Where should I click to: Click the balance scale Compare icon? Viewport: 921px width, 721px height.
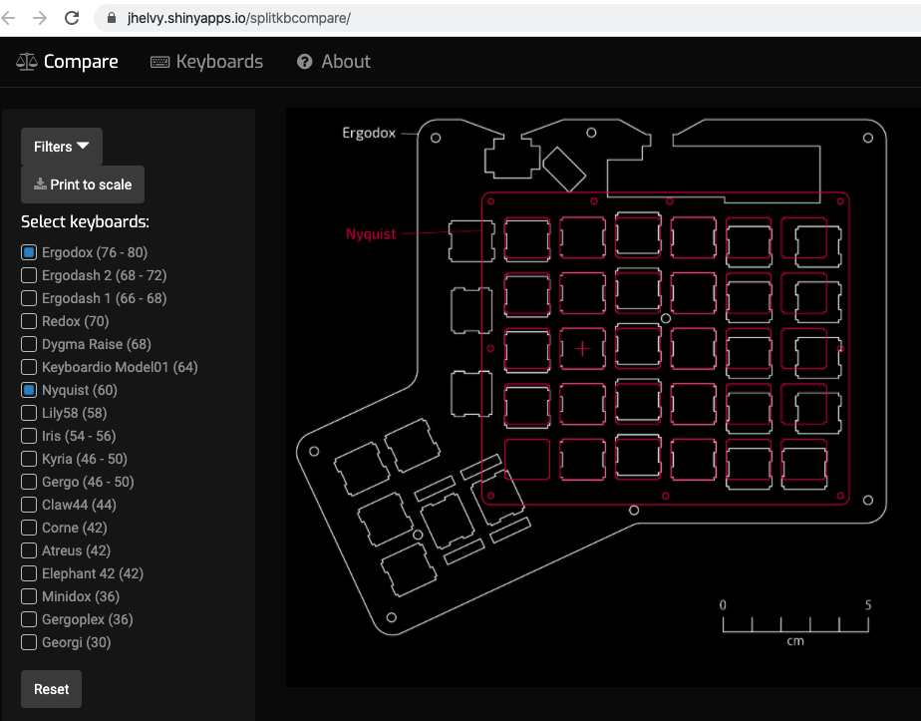coord(27,62)
